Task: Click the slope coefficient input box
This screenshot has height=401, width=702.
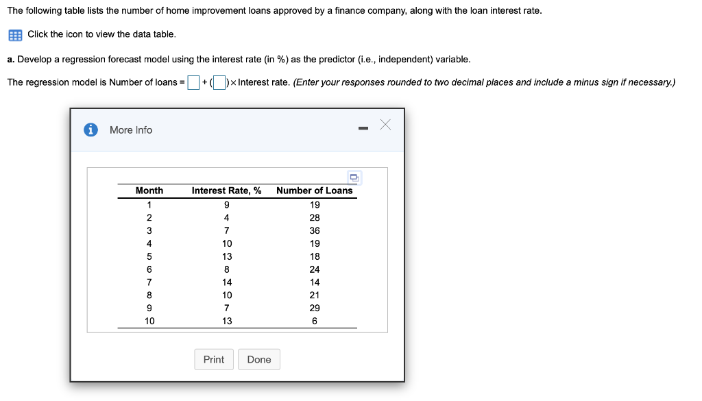Action: pyautogui.click(x=219, y=82)
